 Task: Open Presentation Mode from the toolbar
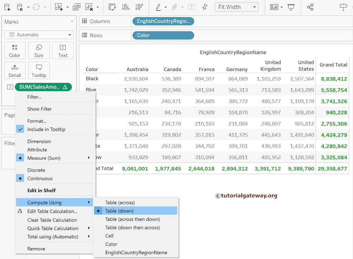tap(291, 7)
